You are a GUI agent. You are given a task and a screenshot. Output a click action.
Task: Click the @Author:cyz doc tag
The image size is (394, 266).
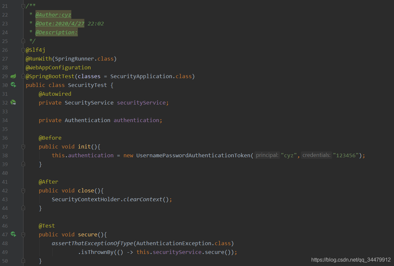[x=53, y=15]
